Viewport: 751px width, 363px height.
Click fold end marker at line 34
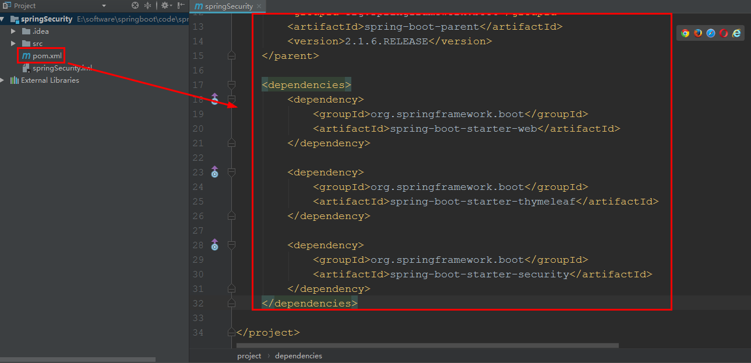pyautogui.click(x=231, y=332)
